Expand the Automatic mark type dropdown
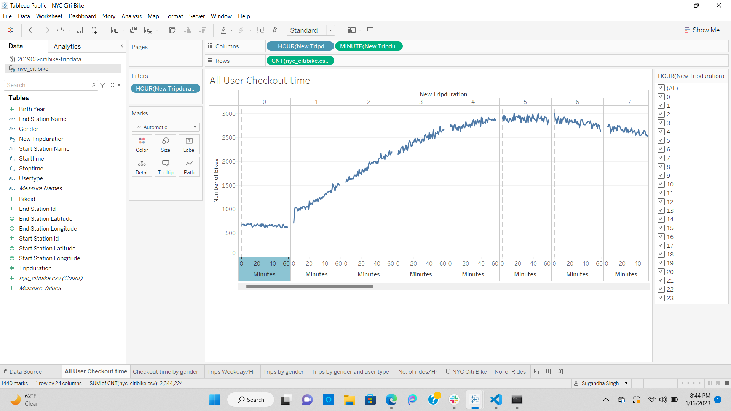Image resolution: width=731 pixels, height=411 pixels. 195,127
